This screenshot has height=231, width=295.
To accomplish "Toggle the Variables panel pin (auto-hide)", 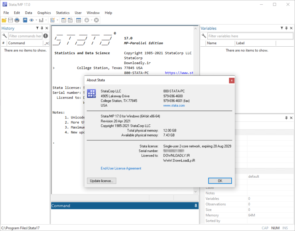I will coord(286,28).
